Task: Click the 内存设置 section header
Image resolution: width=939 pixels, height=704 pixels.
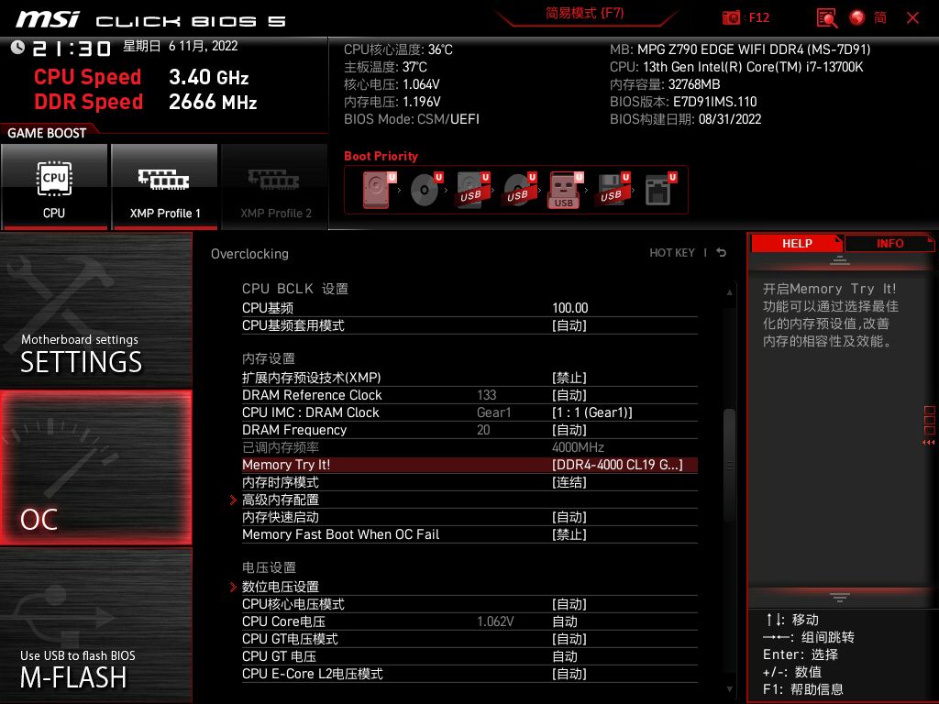Action: click(269, 358)
